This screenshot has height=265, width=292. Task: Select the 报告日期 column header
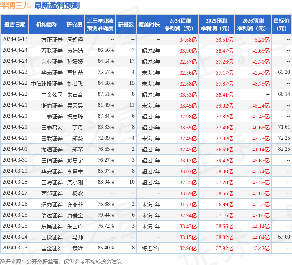(15, 24)
